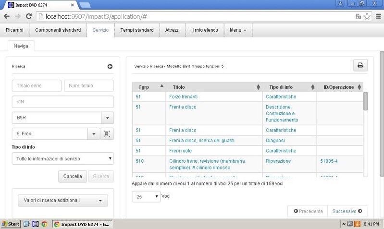Reload the page with browser refresh icon
The height and width of the screenshot is (229, 384).
29,16
